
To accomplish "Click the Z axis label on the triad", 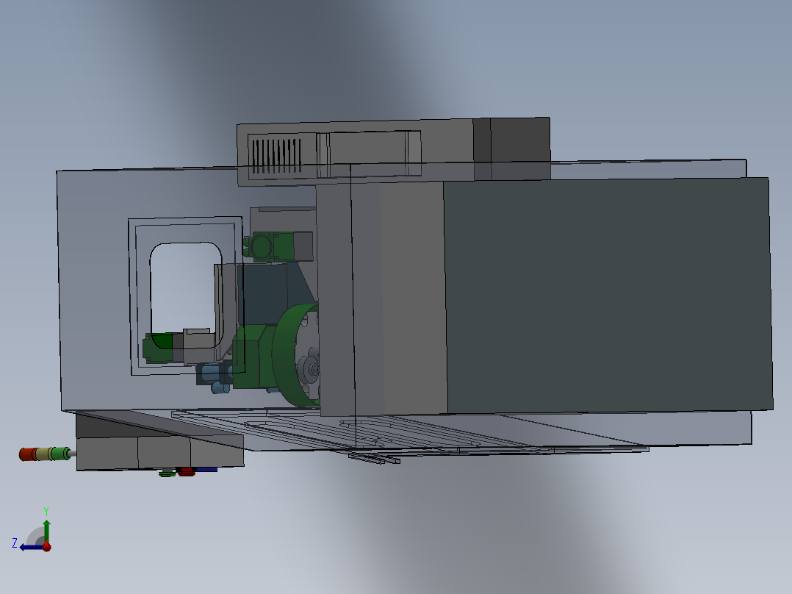I will [x=15, y=543].
